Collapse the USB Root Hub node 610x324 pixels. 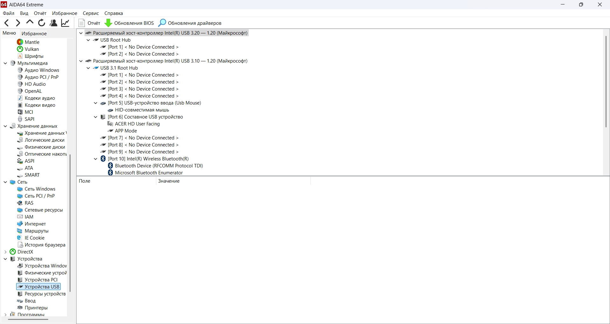(88, 40)
